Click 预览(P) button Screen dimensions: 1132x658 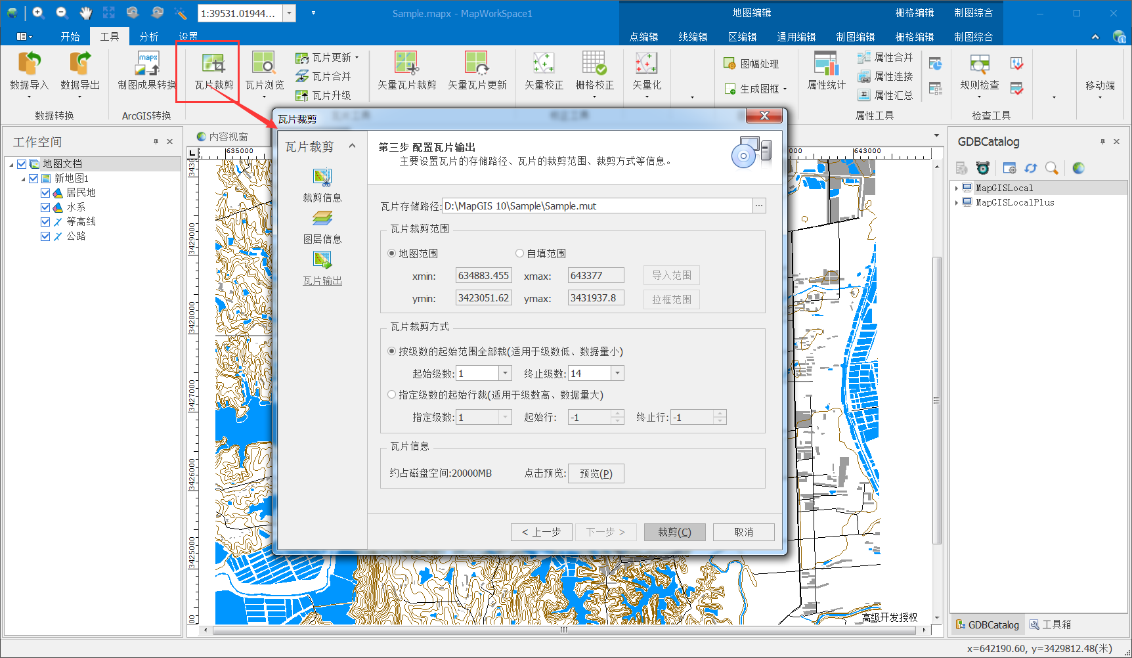(596, 473)
